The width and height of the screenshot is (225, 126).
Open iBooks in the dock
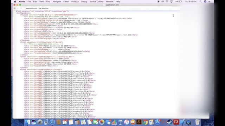click(133, 122)
